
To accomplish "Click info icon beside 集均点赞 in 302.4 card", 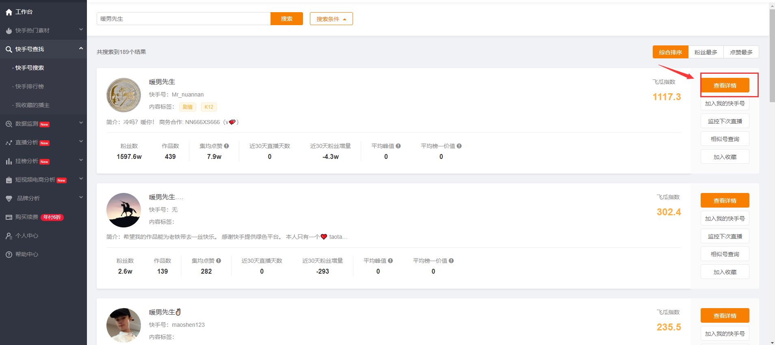I will click(219, 261).
